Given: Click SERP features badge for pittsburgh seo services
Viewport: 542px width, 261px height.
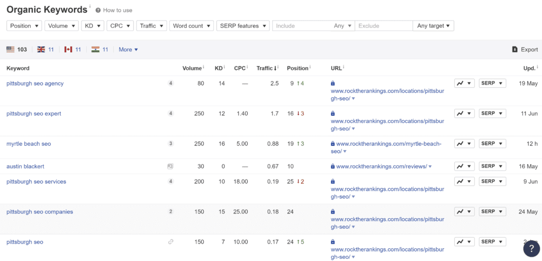Looking at the screenshot, I should coord(170,181).
